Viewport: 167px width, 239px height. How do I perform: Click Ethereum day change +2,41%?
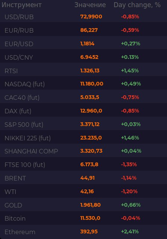[x=130, y=232]
